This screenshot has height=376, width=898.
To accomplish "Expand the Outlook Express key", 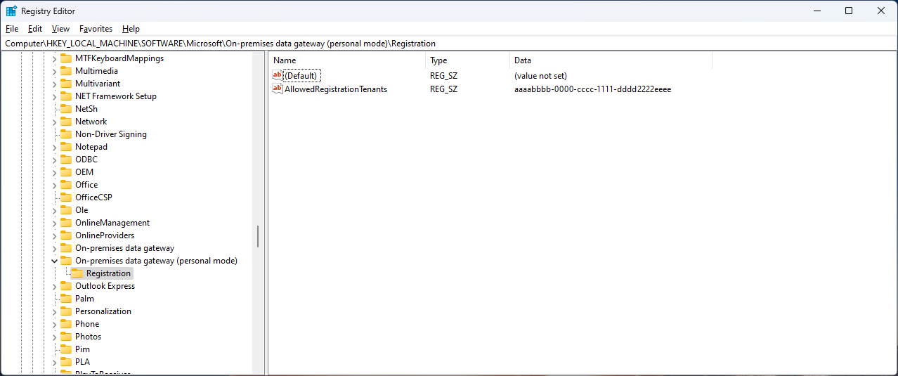I will coord(55,286).
